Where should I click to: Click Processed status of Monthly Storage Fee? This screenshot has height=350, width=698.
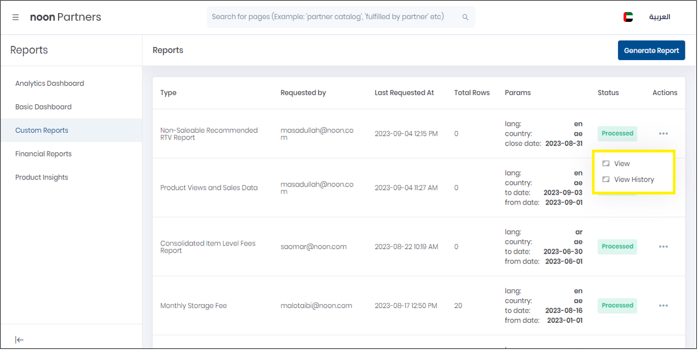617,306
